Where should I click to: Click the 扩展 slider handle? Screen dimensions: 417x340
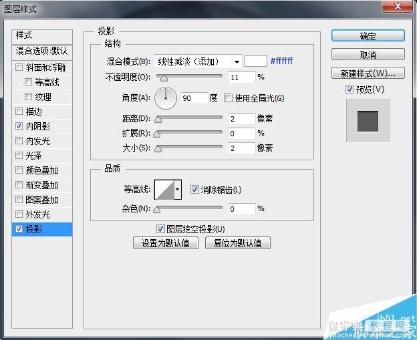[x=157, y=134]
